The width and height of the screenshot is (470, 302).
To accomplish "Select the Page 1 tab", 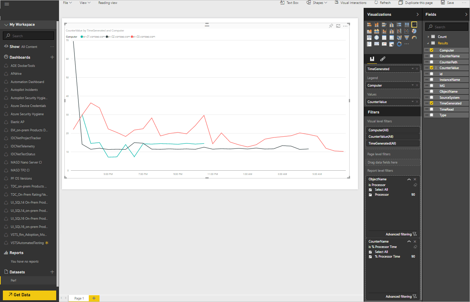I will (x=78, y=298).
